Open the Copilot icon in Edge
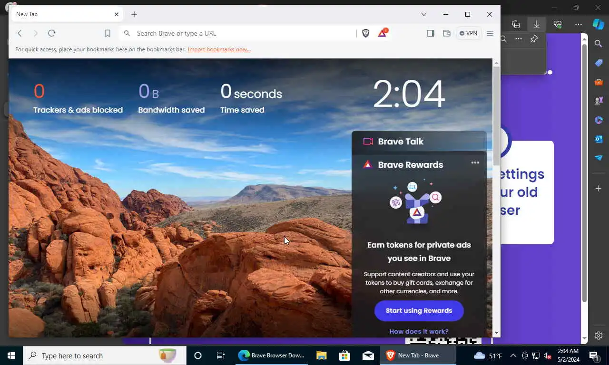The width and height of the screenshot is (609, 365). click(599, 24)
